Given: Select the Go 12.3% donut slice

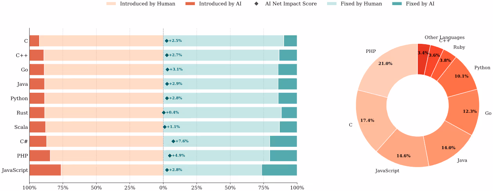Looking at the screenshot, I should tap(464, 112).
